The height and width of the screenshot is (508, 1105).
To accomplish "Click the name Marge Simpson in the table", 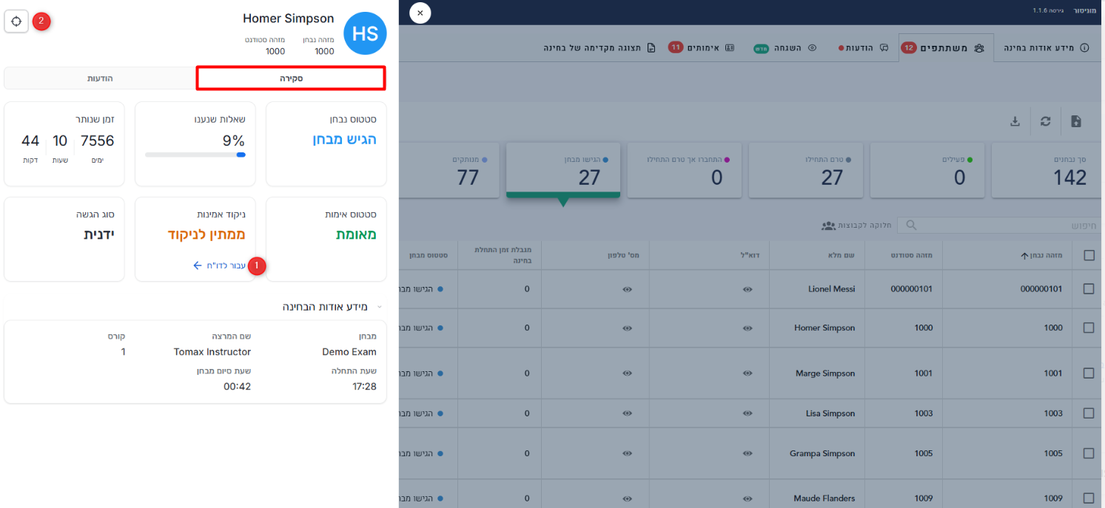I will pyautogui.click(x=825, y=373).
